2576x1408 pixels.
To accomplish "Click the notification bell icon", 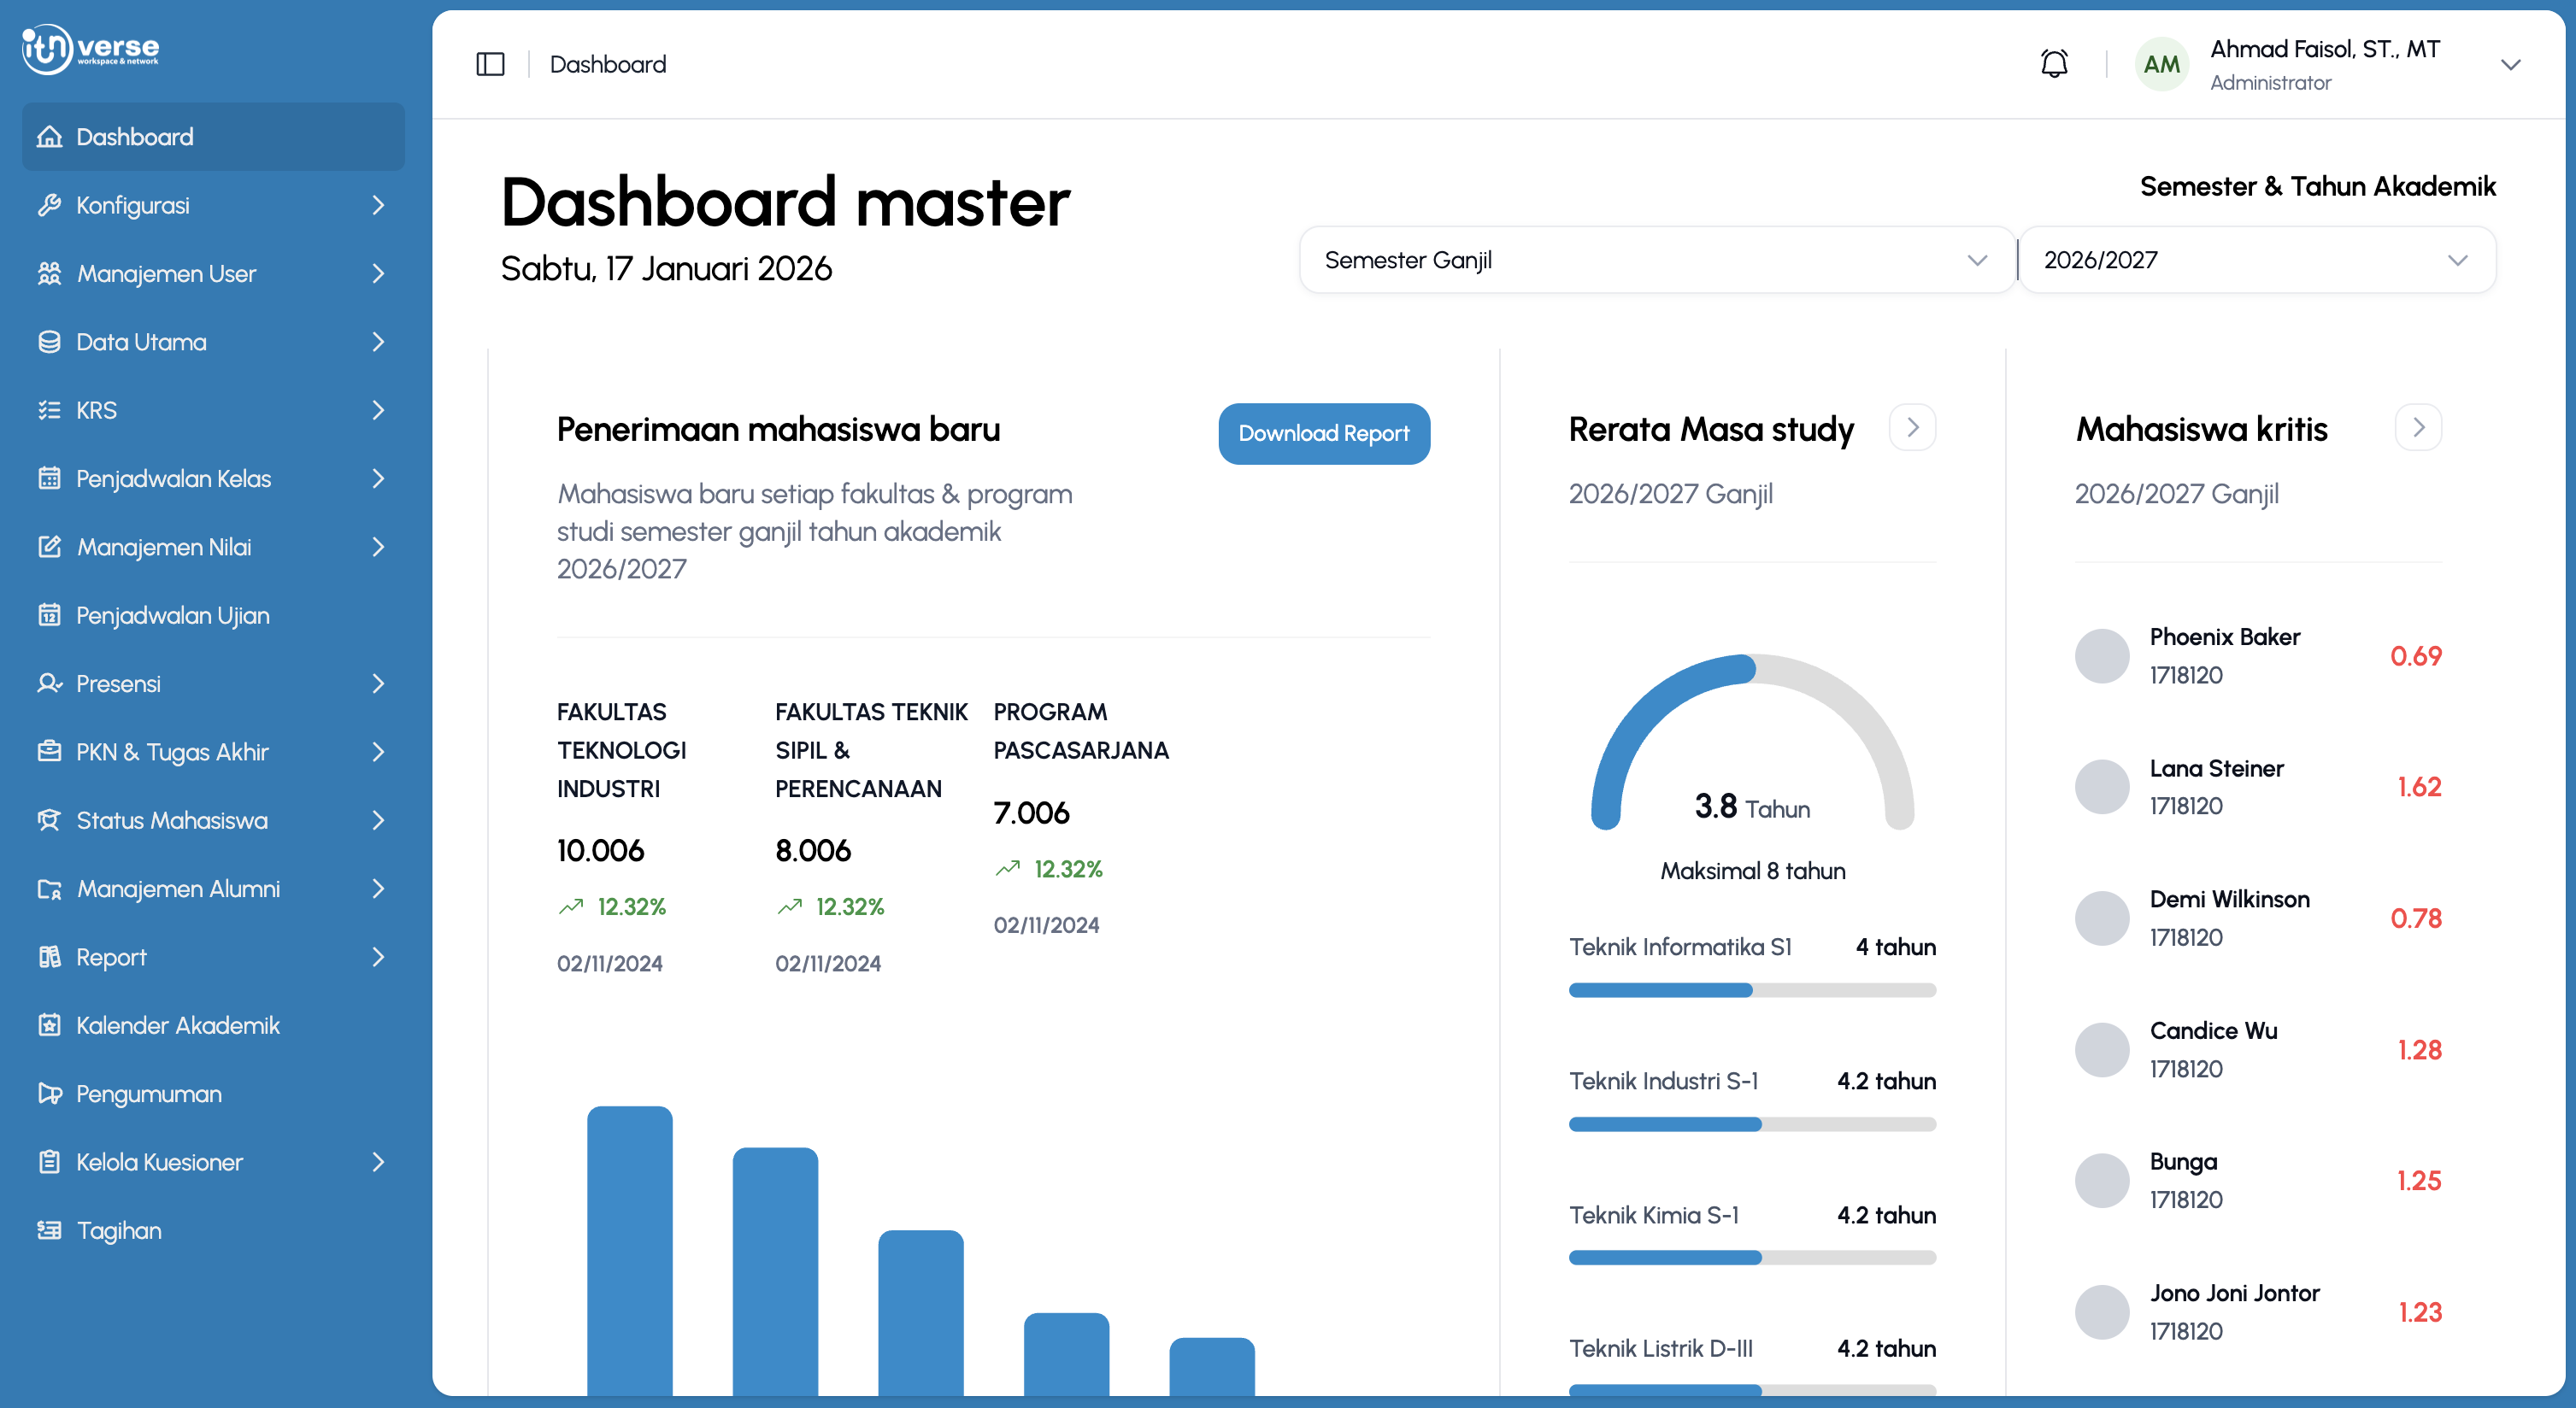I will point(2054,64).
